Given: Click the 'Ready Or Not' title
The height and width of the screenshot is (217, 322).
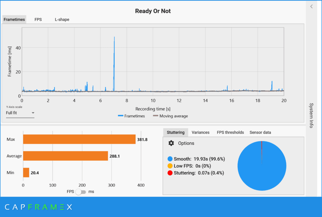Looking at the screenshot, I should [153, 11].
